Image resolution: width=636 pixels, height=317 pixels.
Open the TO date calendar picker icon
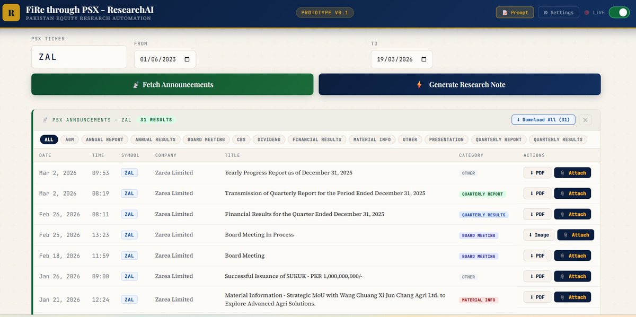pos(423,59)
